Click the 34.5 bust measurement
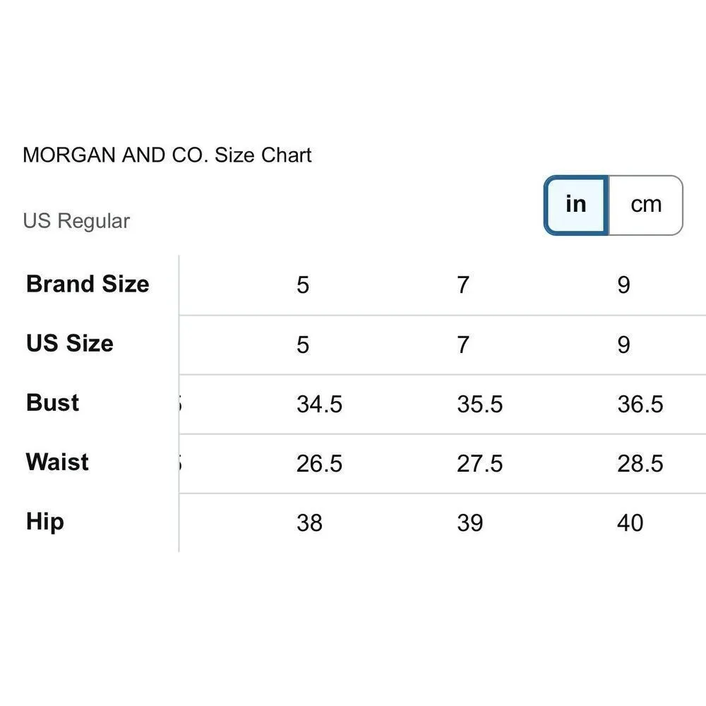The height and width of the screenshot is (706, 706). (319, 404)
